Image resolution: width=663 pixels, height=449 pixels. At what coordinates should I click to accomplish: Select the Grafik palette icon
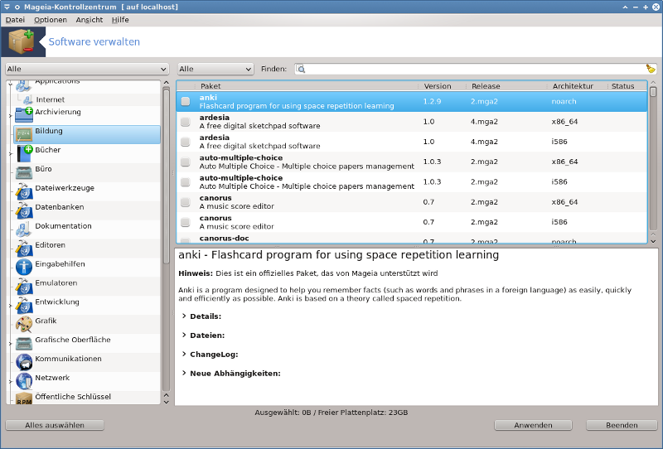click(x=24, y=324)
